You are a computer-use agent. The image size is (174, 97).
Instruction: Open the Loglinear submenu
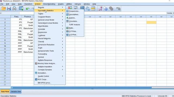tap(50, 35)
